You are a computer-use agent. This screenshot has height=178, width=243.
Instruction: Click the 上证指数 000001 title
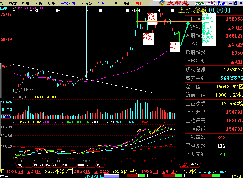[x=204, y=10]
